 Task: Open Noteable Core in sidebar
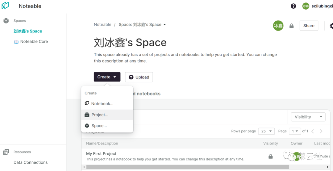click(x=31, y=42)
